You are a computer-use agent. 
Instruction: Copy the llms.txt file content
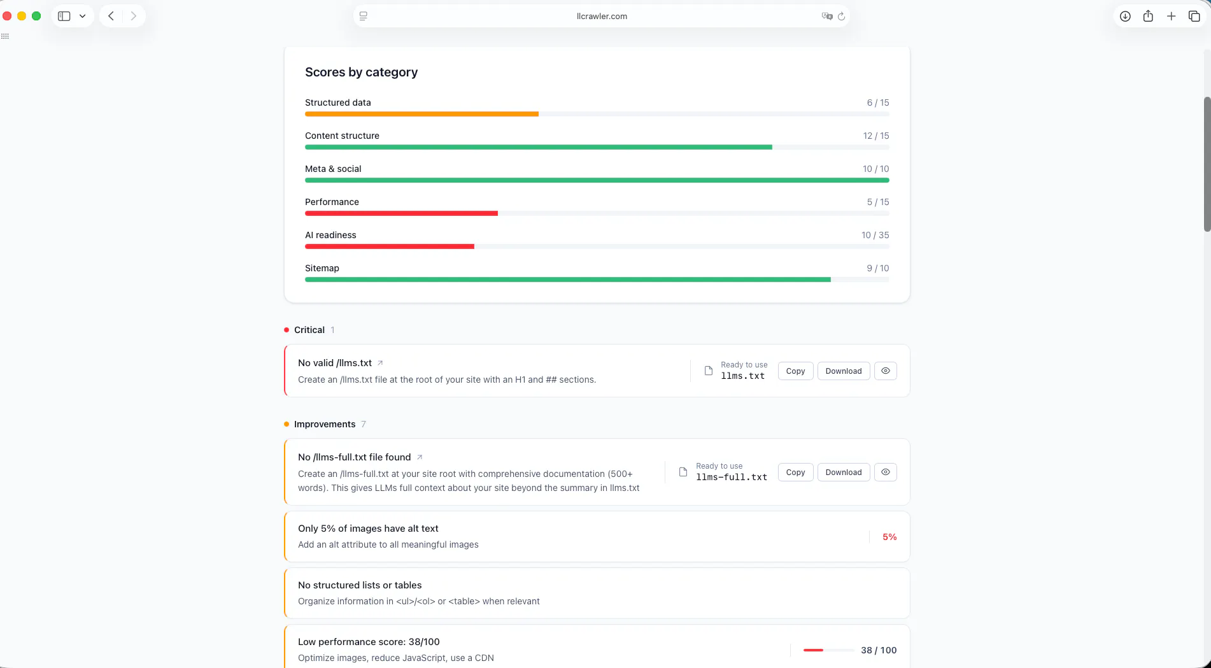coord(795,371)
